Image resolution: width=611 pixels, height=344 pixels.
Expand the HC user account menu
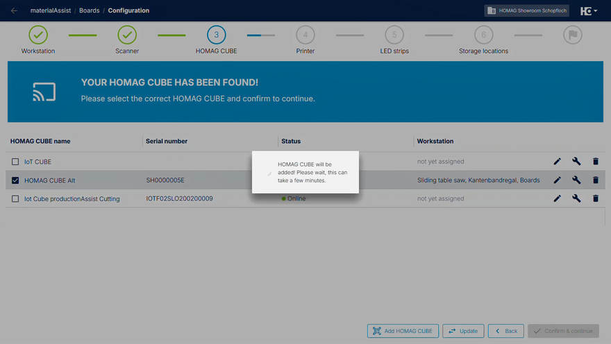coord(588,11)
